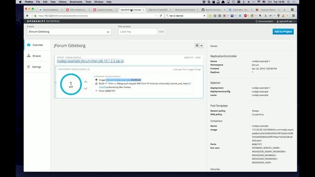Open the View menu

point(53,2)
